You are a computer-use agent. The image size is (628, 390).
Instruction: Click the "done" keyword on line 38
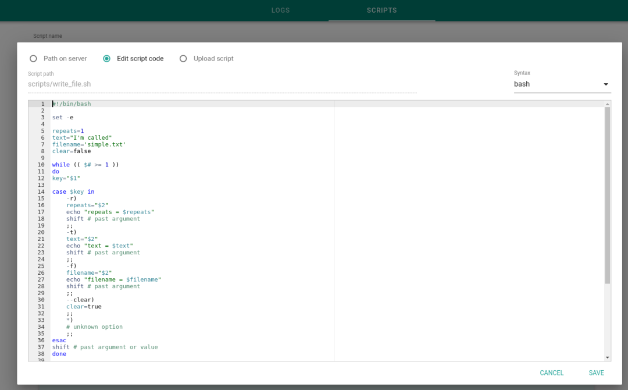click(x=59, y=354)
